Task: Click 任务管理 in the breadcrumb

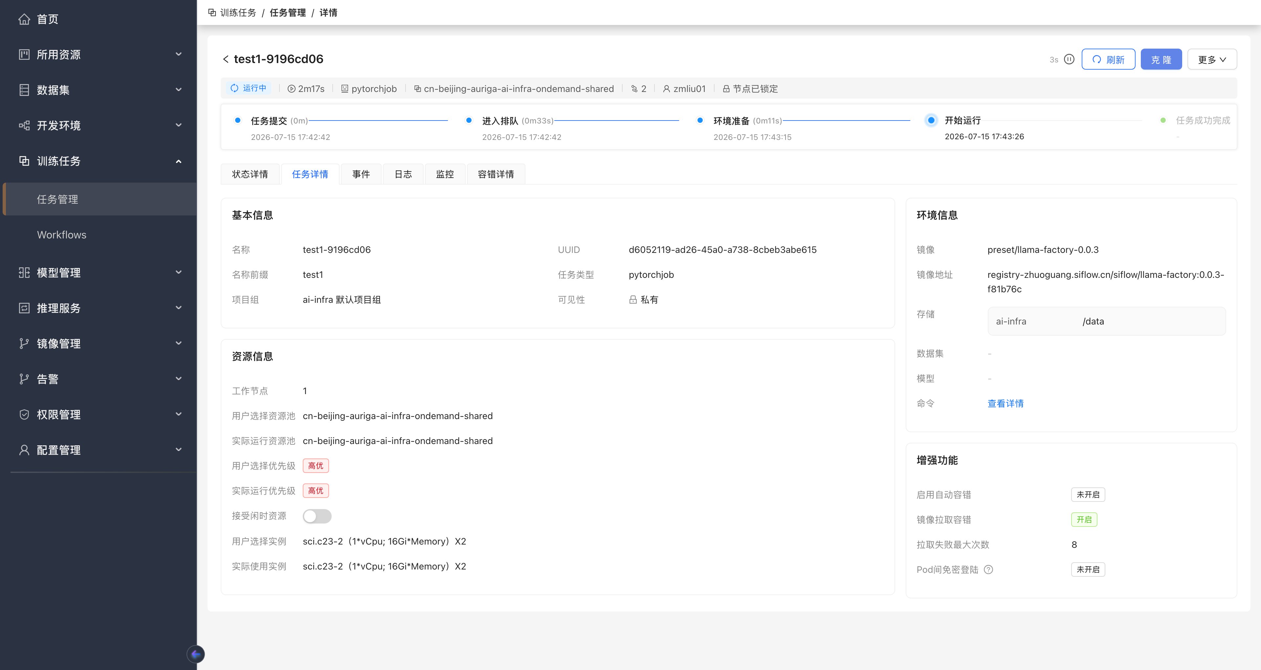Action: coord(288,12)
